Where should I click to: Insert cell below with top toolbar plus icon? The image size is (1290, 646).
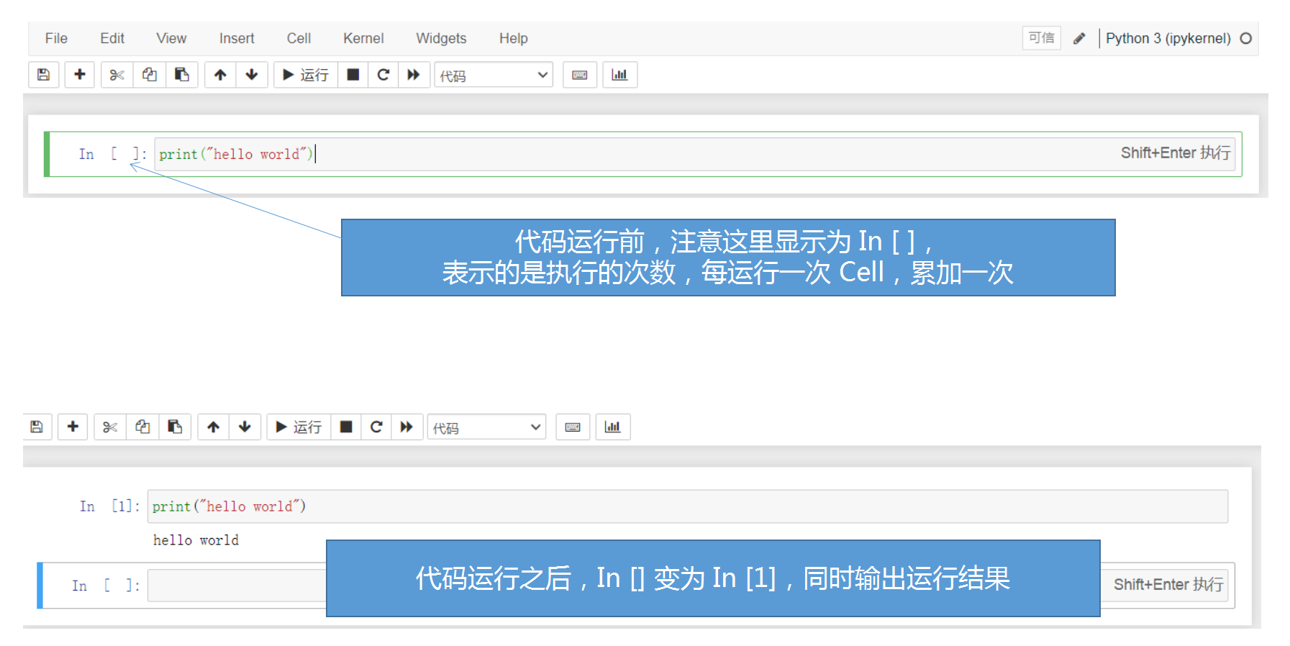click(x=80, y=75)
